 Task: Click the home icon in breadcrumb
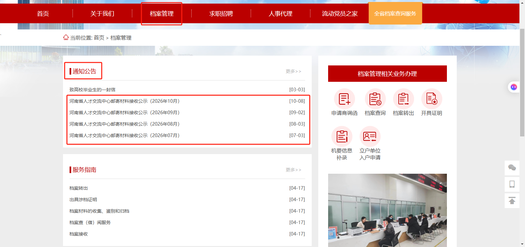coord(66,37)
